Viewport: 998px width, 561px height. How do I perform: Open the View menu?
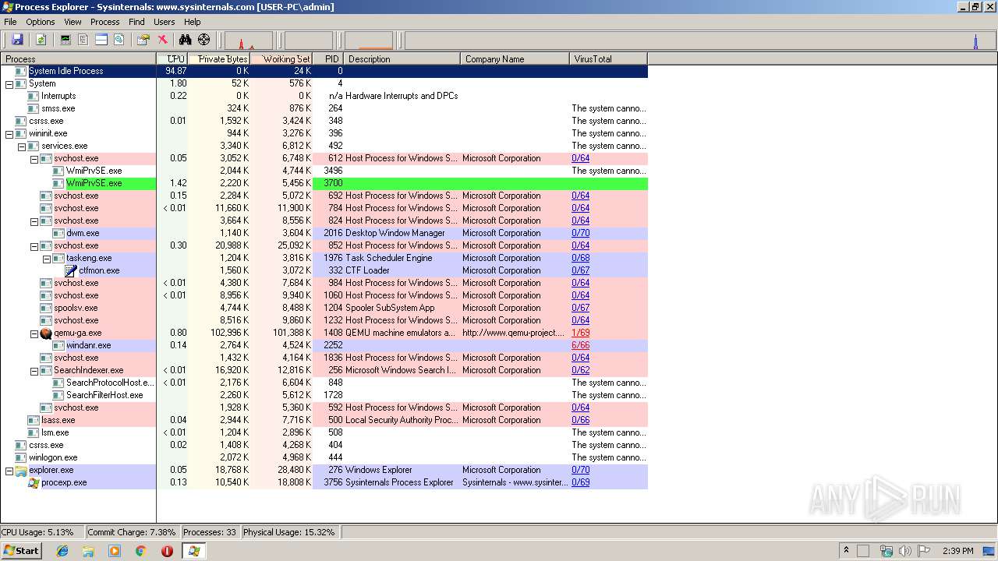tap(73, 22)
